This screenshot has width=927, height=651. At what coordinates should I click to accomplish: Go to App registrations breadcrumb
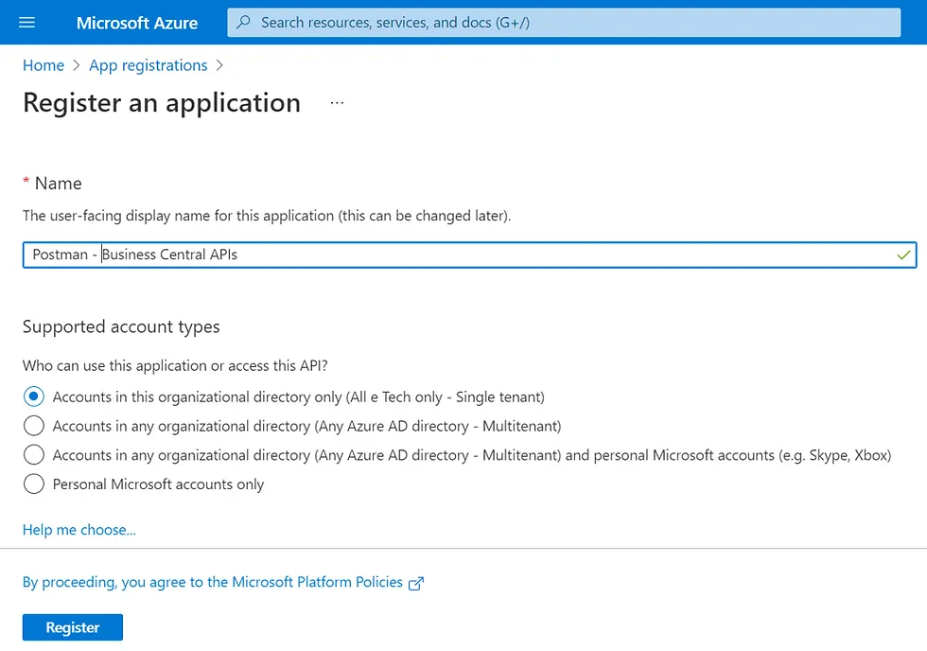click(x=148, y=65)
